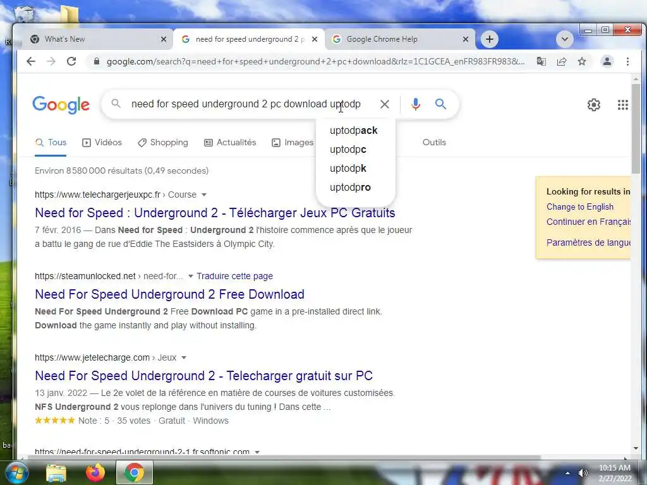Show hidden system tray icons
647x485 pixels.
[568, 473]
